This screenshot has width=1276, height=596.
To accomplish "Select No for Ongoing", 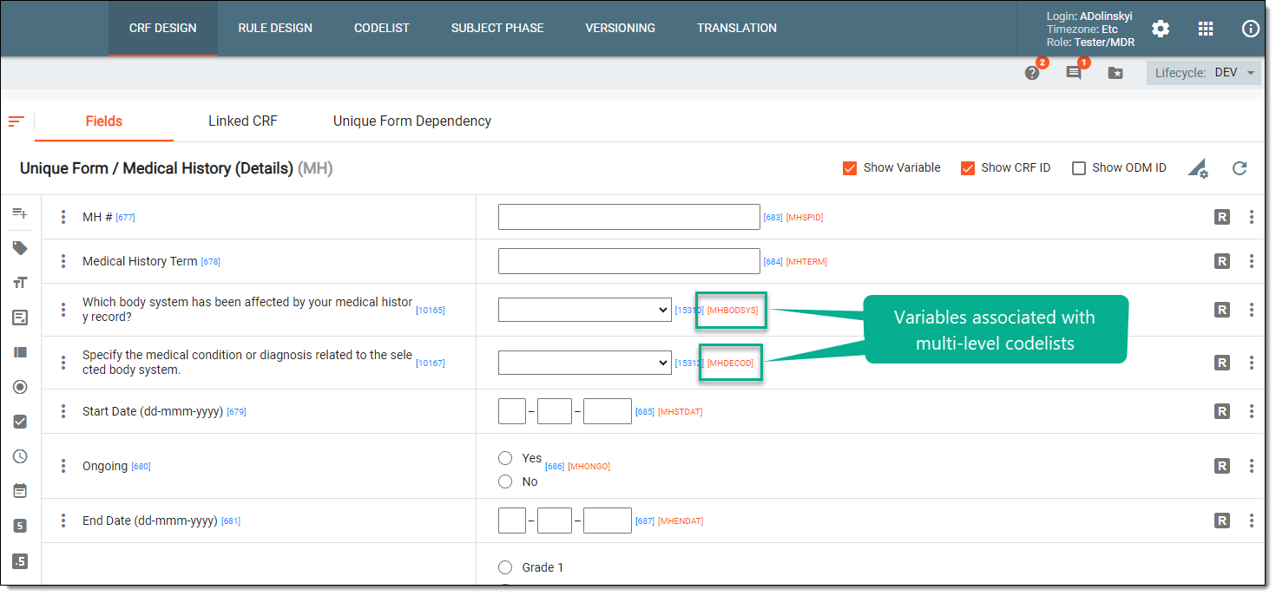I will coord(505,481).
